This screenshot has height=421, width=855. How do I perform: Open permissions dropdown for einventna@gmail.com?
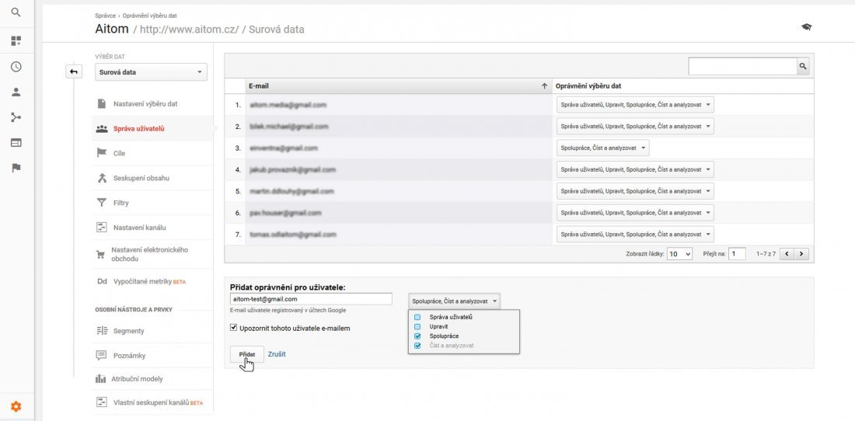click(x=602, y=148)
